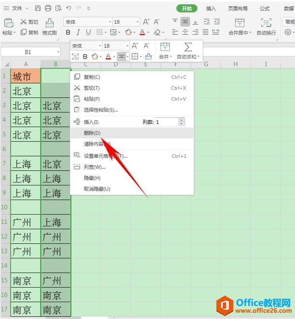Open the ribbon font name dropdown (宋体)
The width and height of the screenshot is (295, 319).
pyautogui.click(x=110, y=22)
